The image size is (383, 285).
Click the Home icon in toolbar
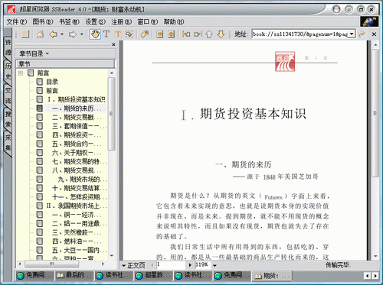tap(40, 34)
